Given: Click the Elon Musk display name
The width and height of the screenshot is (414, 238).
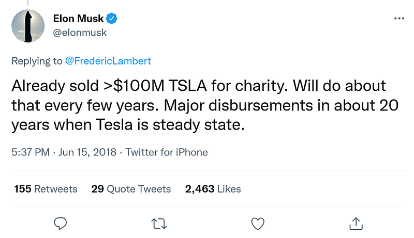Looking at the screenshot, I should pyautogui.click(x=79, y=19).
